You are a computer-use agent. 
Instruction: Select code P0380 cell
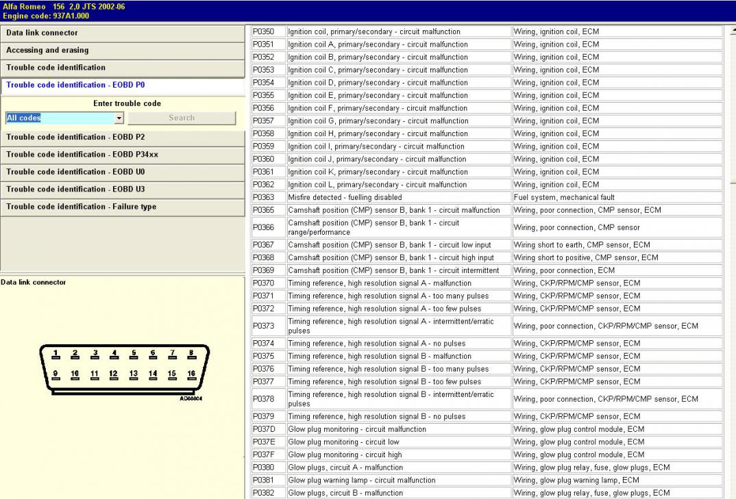pyautogui.click(x=269, y=468)
